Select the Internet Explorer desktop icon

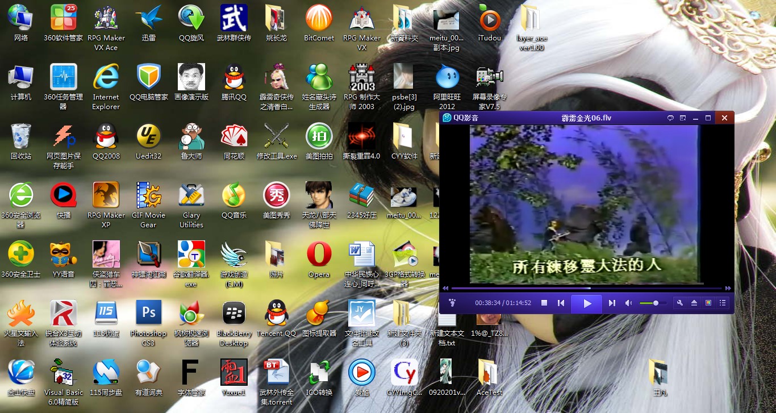(106, 86)
